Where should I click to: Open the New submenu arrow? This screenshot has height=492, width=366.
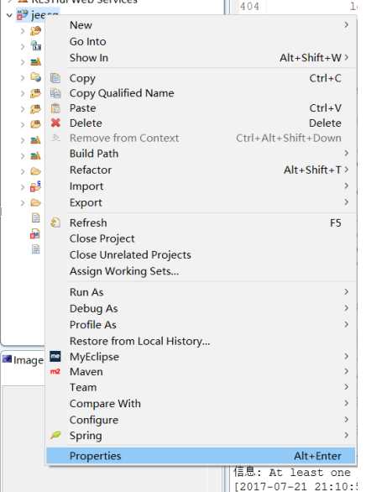(346, 25)
